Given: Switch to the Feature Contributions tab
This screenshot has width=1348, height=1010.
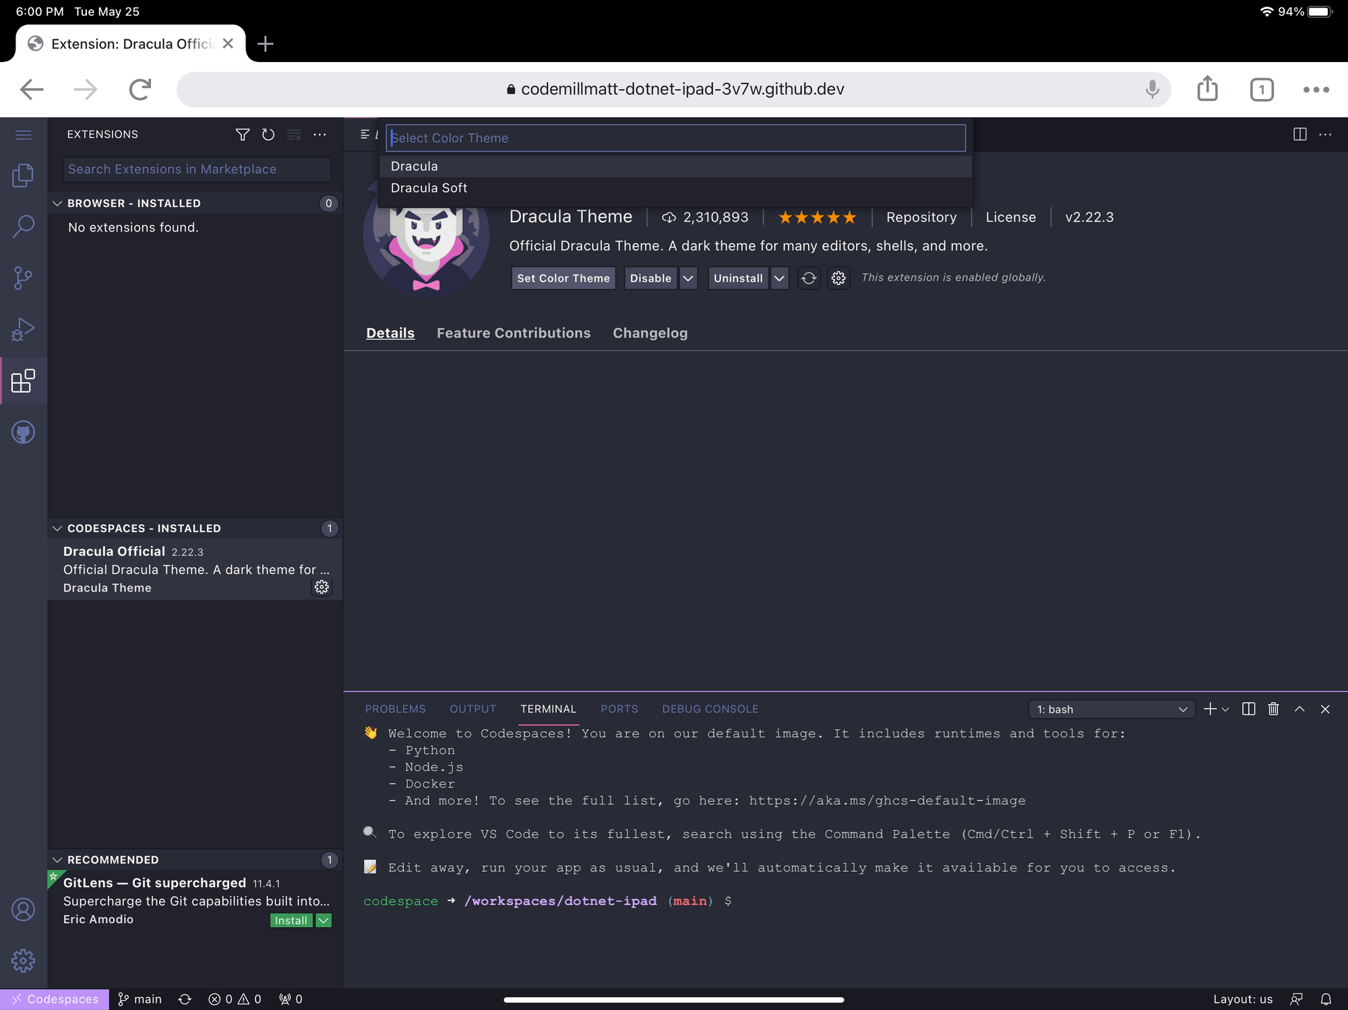Looking at the screenshot, I should [513, 333].
